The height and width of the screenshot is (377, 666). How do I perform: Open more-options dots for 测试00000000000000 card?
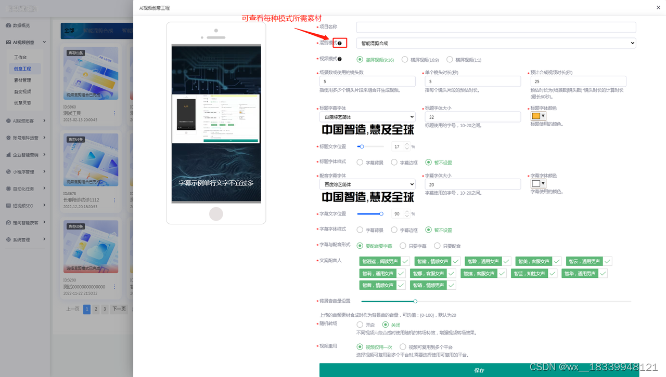(x=114, y=287)
